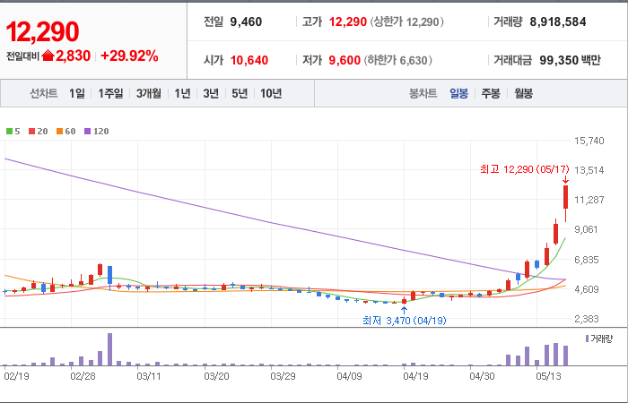This screenshot has width=628, height=403.
Task: Click the change amount 2,830
Action: point(74,56)
